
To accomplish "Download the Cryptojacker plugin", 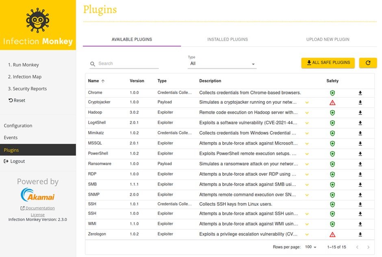I will tap(360, 102).
